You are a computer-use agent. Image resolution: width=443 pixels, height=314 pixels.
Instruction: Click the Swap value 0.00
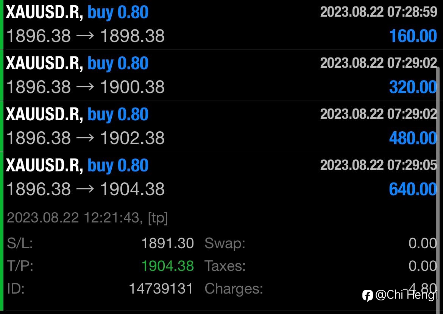pos(423,243)
